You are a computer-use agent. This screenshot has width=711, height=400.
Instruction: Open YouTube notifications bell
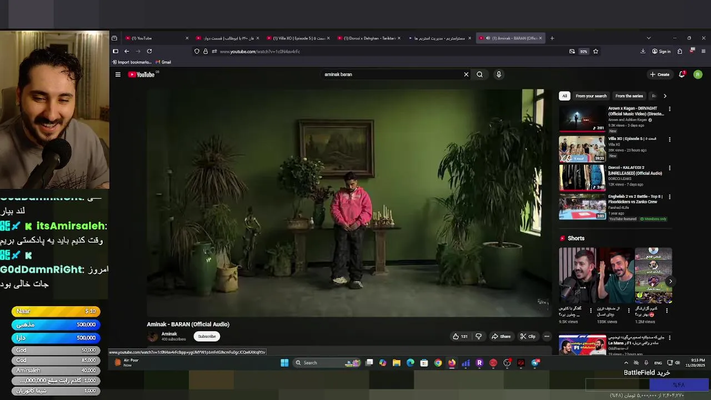coord(682,74)
